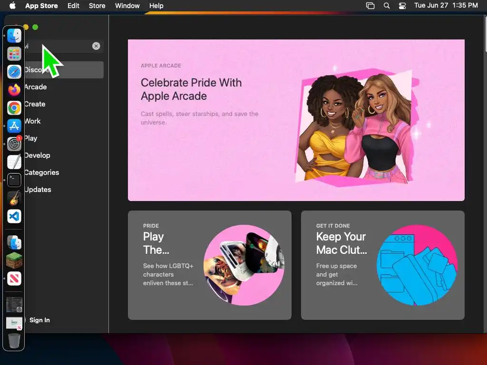The width and height of the screenshot is (487, 365).
Task: Open the Pride Play The... story card
Action: (210, 265)
